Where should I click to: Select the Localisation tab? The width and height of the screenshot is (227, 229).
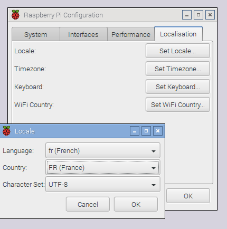tap(178, 34)
